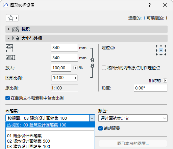
Task: Collapse the 大小与外观 section
Action: click(8, 38)
